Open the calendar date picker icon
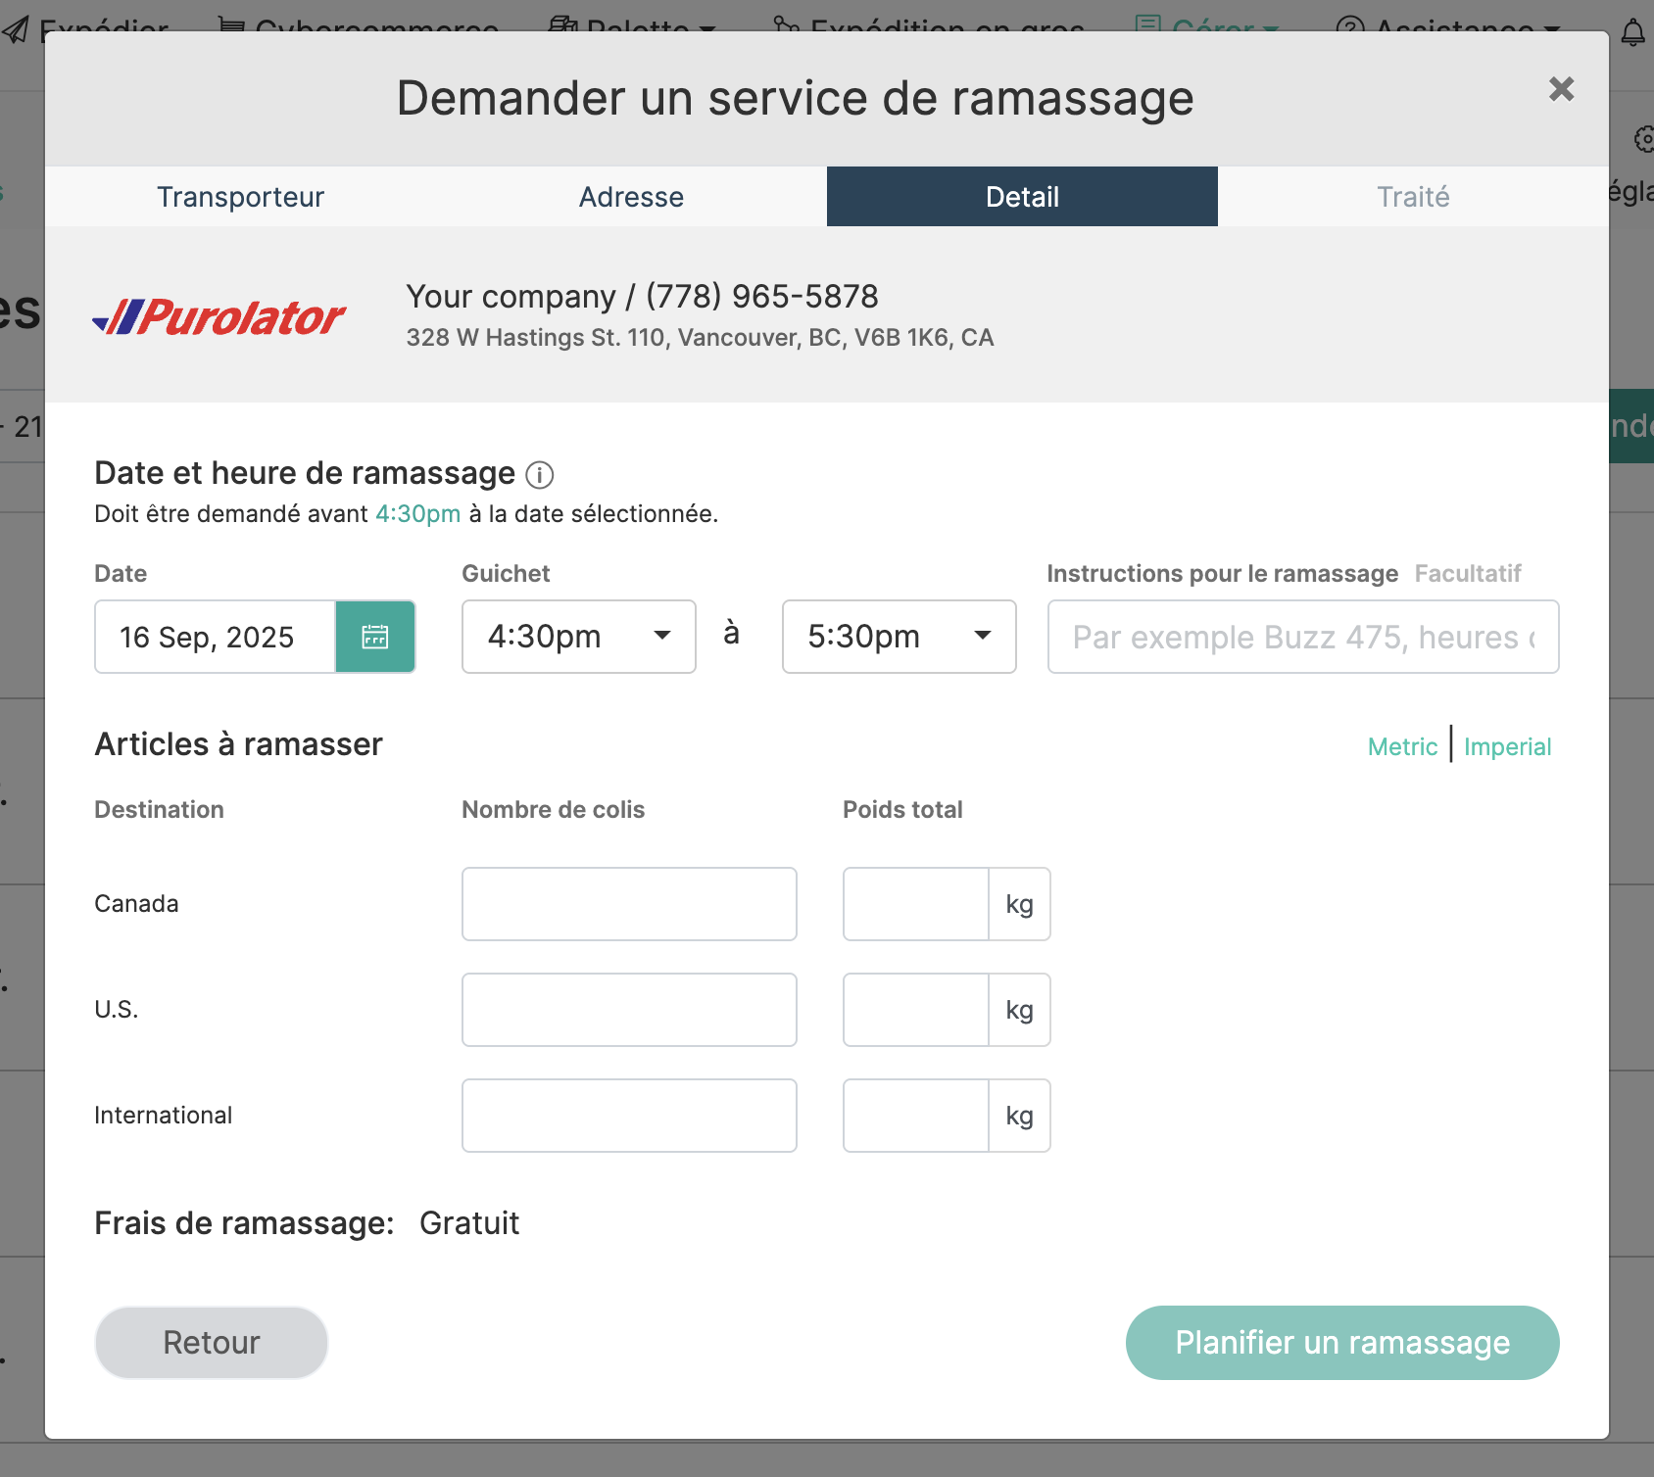1654x1477 pixels. 375,637
